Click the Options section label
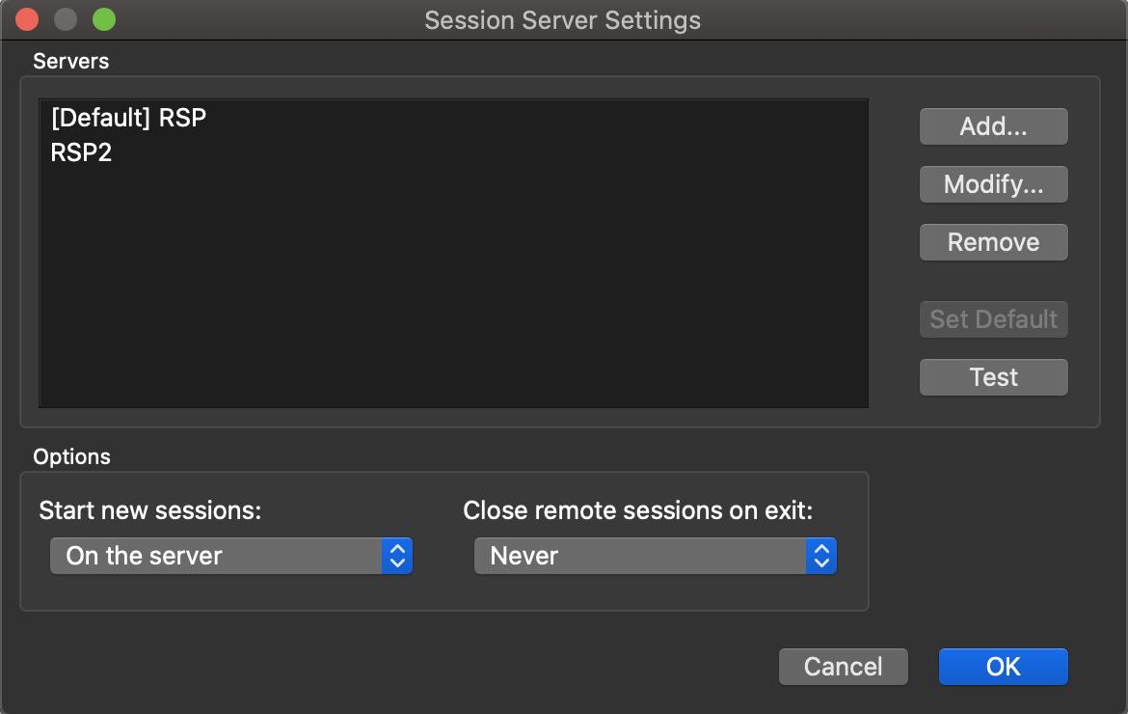 pyautogui.click(x=71, y=456)
